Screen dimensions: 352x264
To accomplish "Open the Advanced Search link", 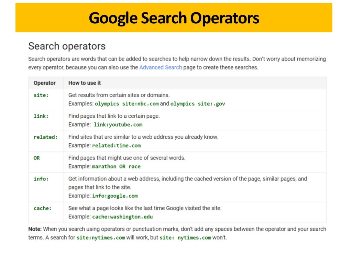I will [161, 67].
